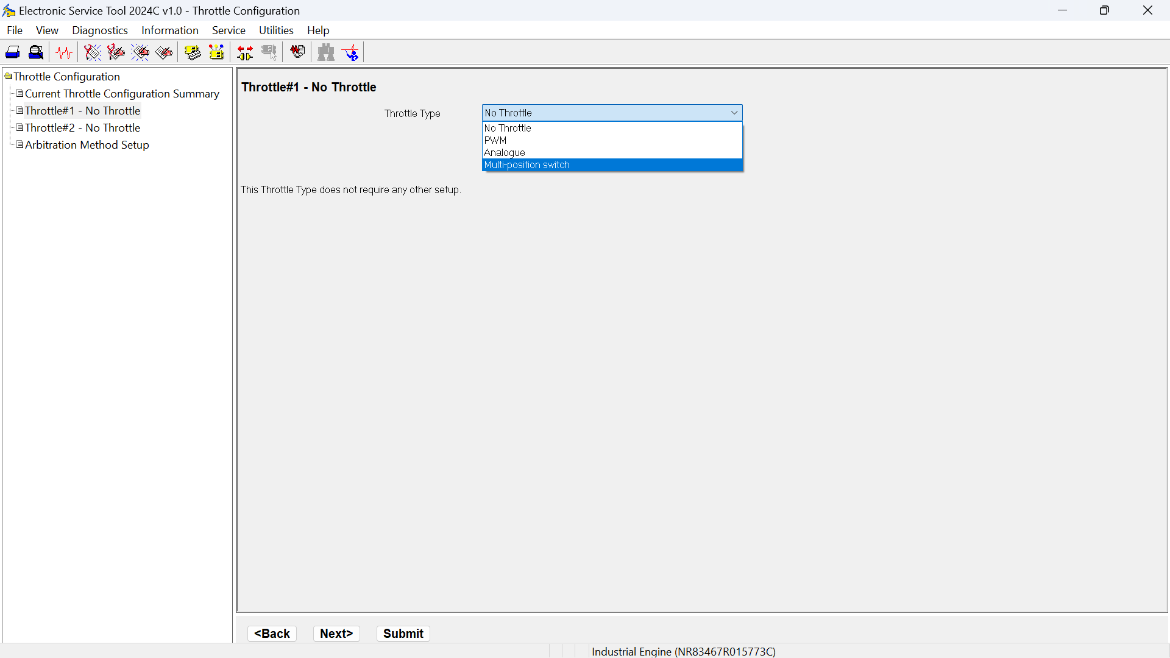Viewport: 1170px width, 658px height.
Task: Click the <Back button
Action: coord(272,634)
